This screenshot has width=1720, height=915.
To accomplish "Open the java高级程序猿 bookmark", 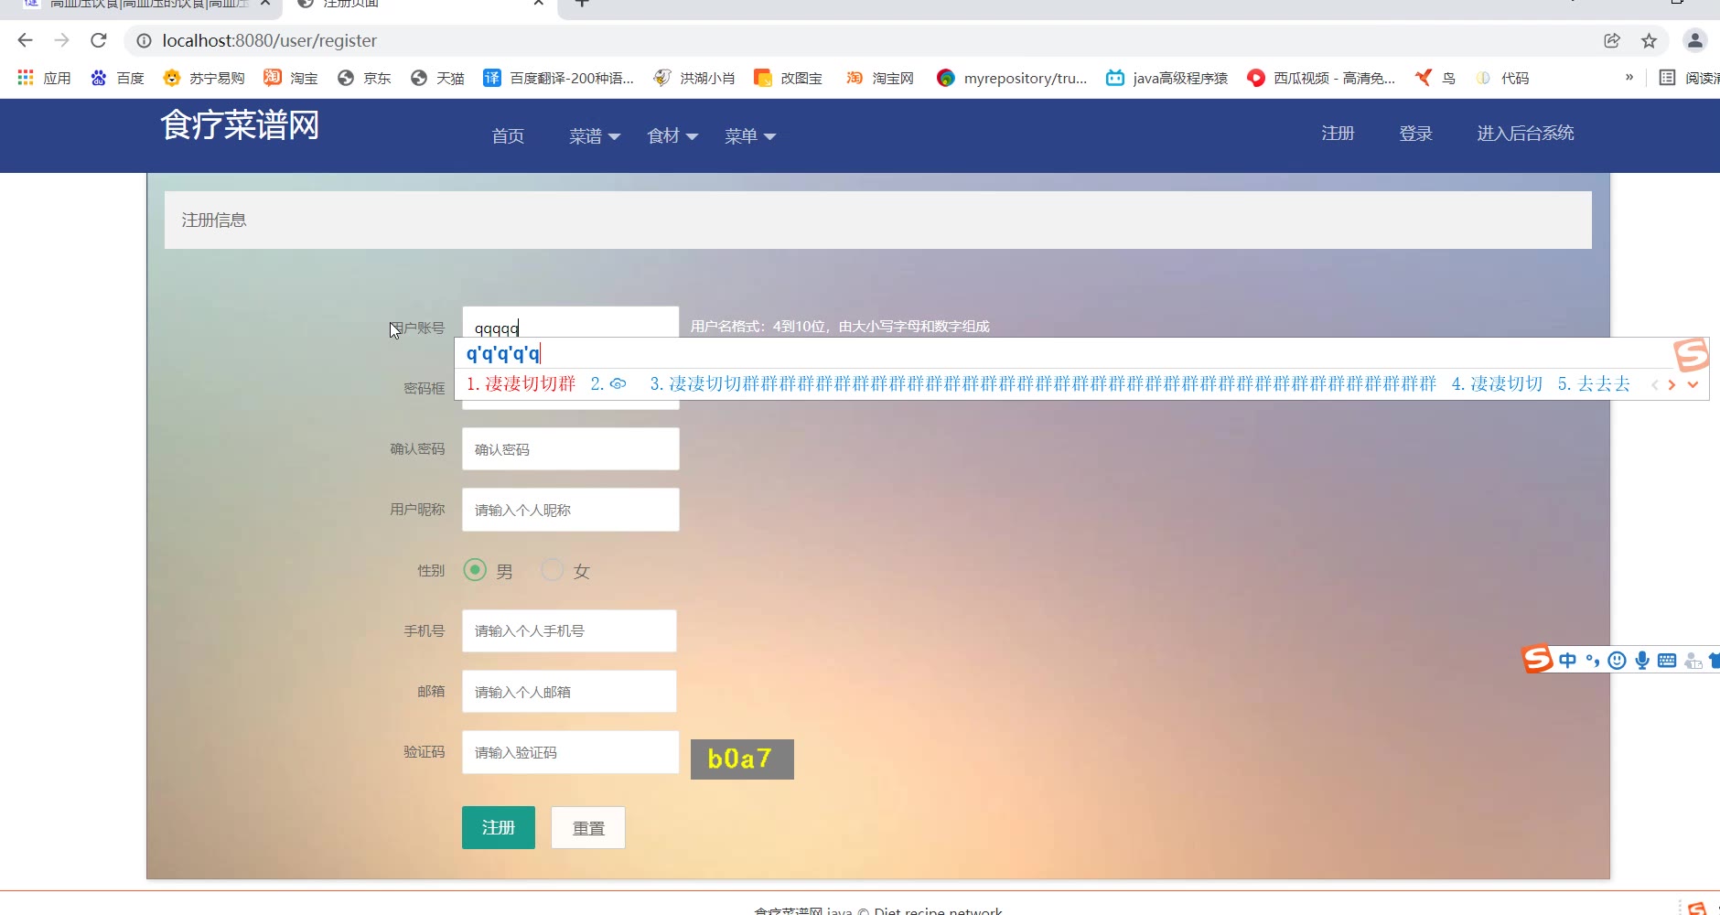I will (1166, 78).
